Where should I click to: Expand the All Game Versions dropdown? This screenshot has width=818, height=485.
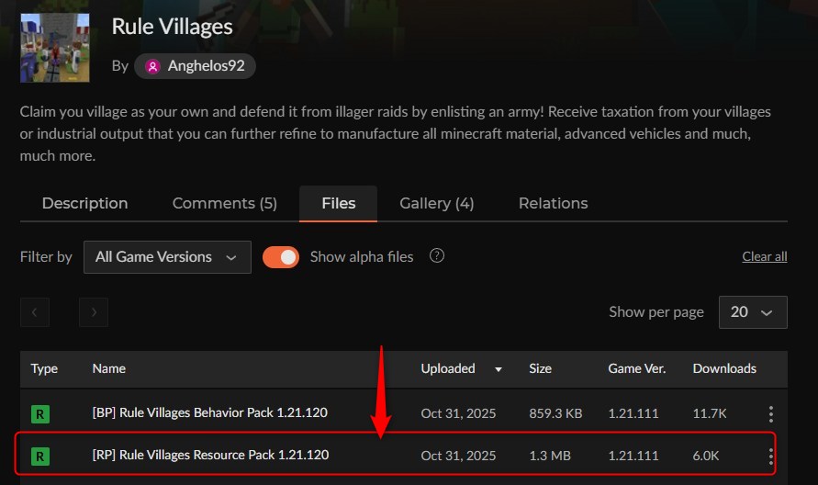(x=167, y=257)
